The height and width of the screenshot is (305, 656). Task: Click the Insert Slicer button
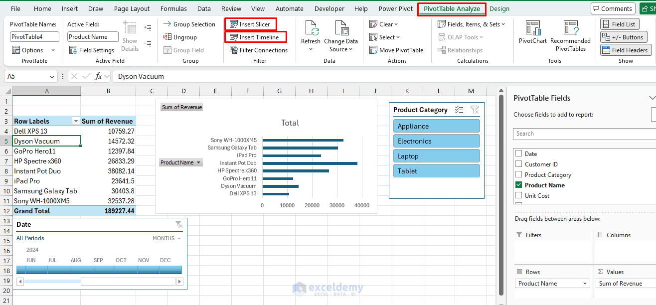[250, 24]
